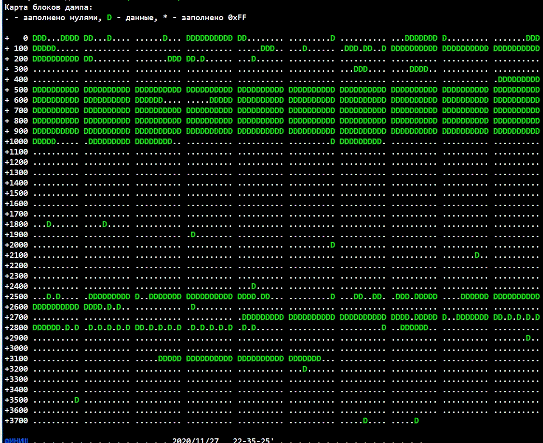
Task: Click the lone D block in row +2400
Action: point(253,286)
